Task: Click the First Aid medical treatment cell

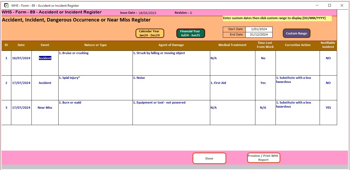Action: click(x=218, y=83)
